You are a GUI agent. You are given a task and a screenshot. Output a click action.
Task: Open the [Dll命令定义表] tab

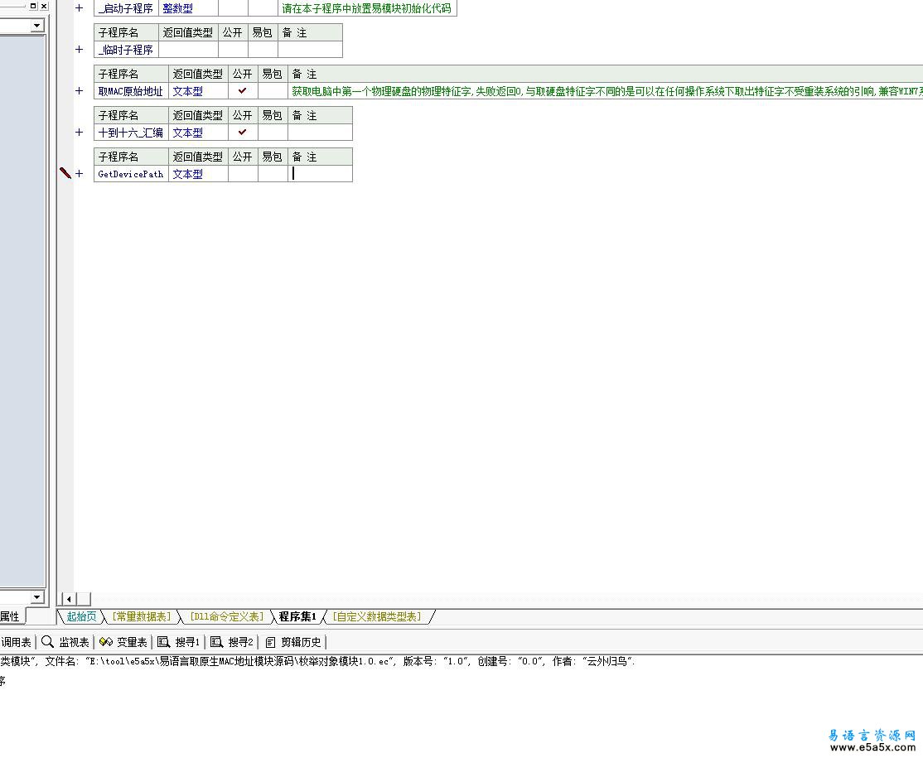click(x=227, y=616)
